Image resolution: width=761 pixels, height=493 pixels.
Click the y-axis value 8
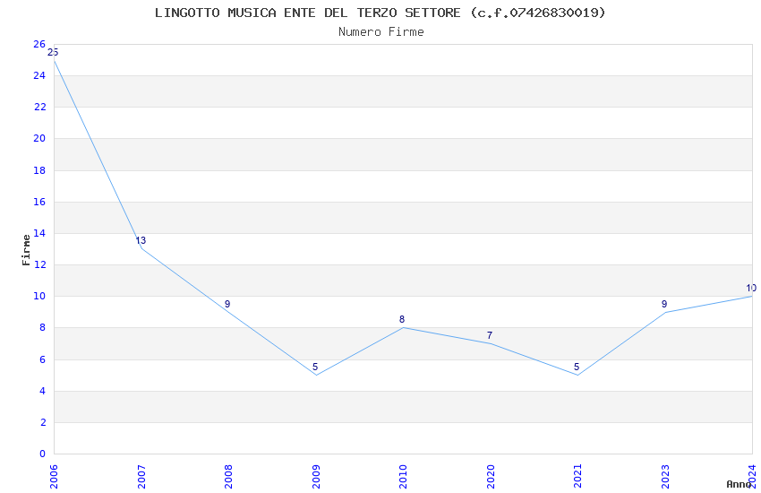click(x=42, y=327)
